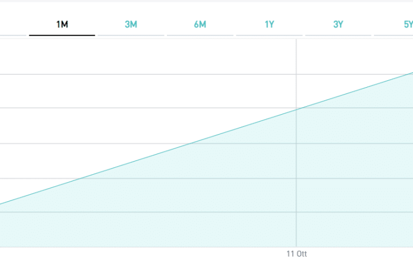The image size is (413, 275).
Task: Click the 11 Ott date axis label
Action: point(297,254)
